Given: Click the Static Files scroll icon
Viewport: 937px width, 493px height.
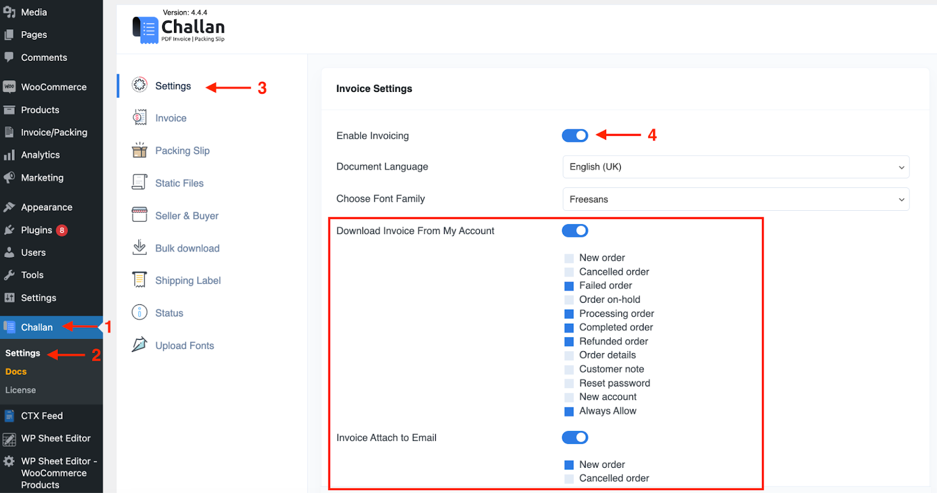Looking at the screenshot, I should click(x=139, y=182).
